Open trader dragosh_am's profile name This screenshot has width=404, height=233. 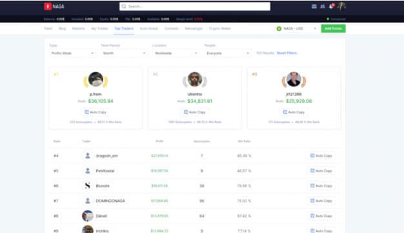click(107, 156)
